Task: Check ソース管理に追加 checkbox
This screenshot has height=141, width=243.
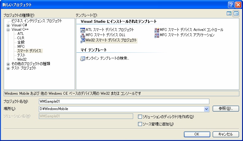Action: (x=140, y=124)
